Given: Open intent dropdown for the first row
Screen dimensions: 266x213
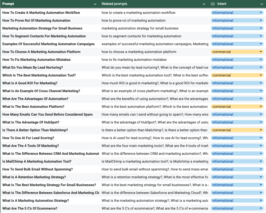Looking at the screenshot, I should (261, 13).
